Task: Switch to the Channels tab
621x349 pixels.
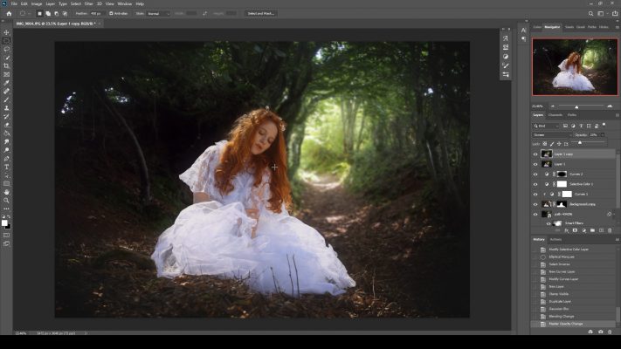Action: (x=555, y=114)
